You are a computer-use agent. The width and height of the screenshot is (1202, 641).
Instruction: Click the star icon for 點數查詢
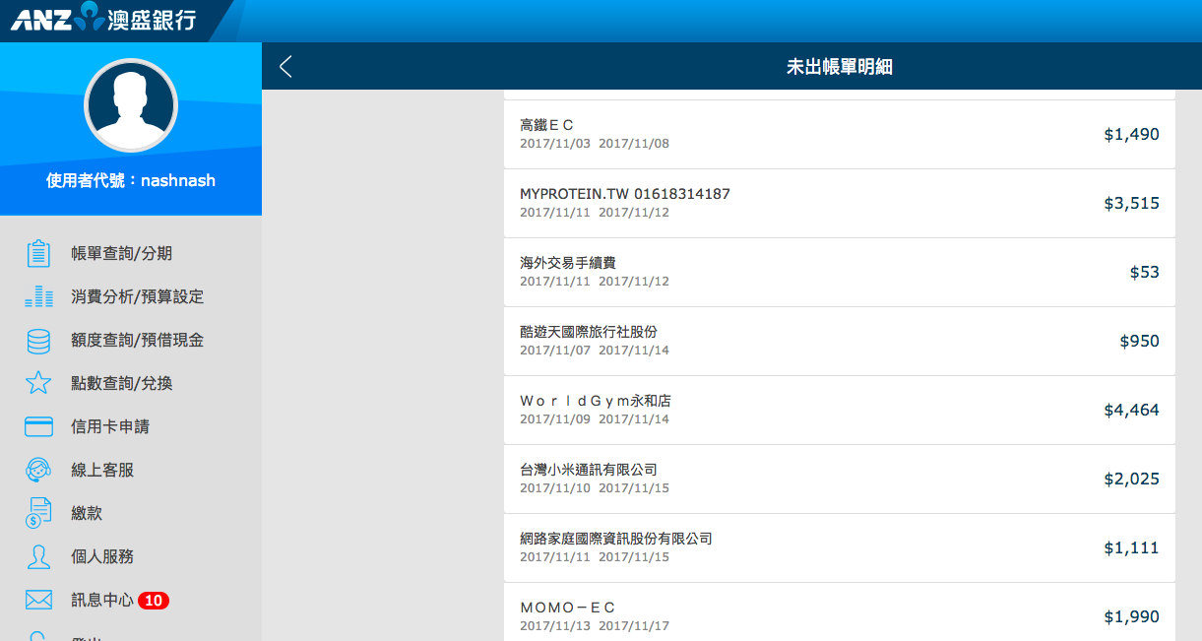(x=38, y=383)
